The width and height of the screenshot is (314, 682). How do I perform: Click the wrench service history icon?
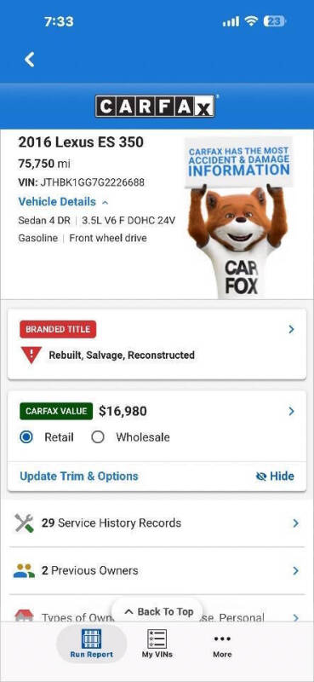click(24, 523)
